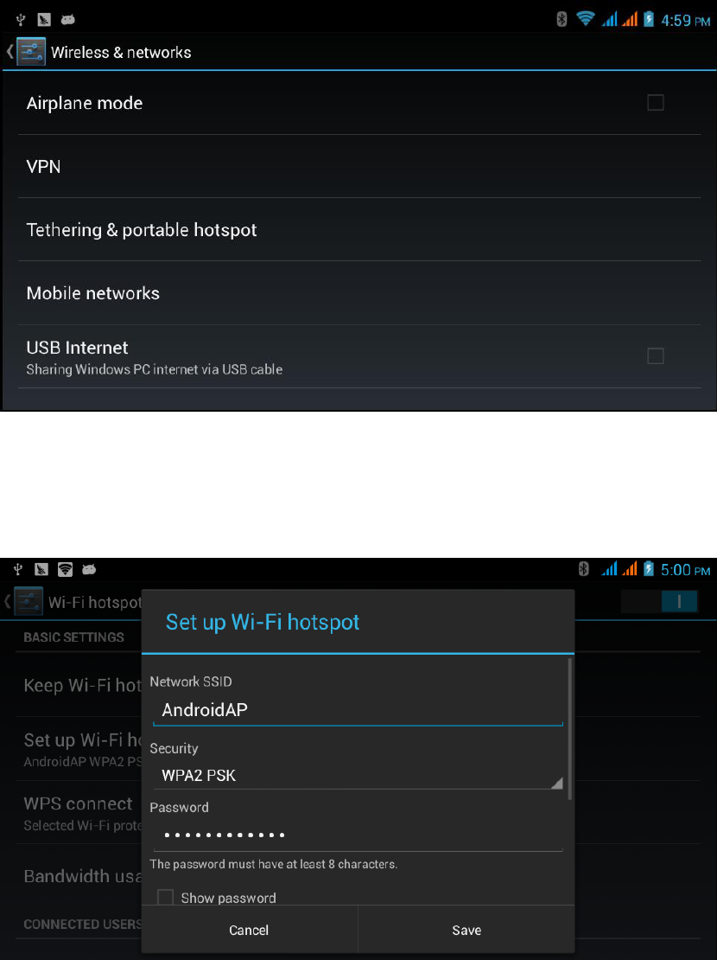Enable the Airplane mode checkbox

[655, 102]
